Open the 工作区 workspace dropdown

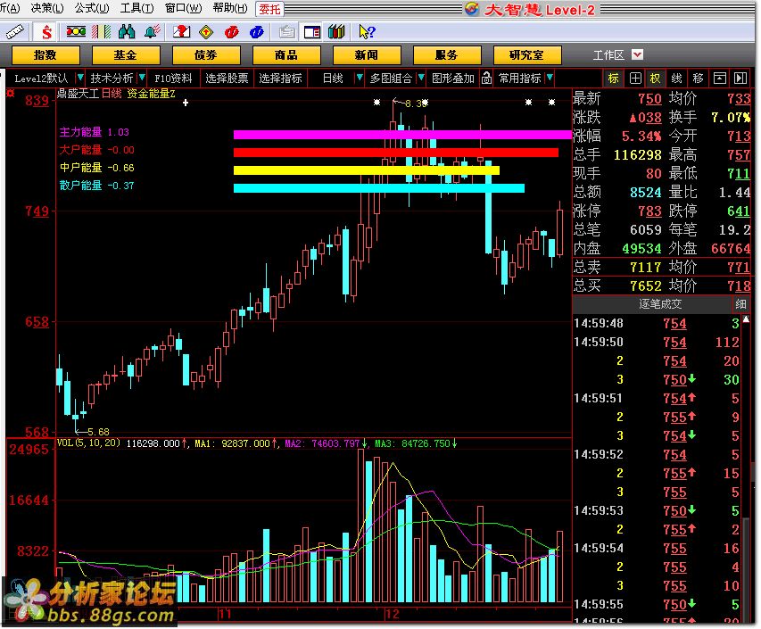click(x=637, y=54)
